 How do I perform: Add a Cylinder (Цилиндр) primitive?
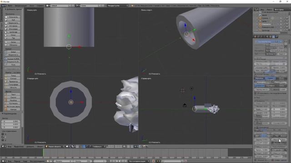[13, 32]
